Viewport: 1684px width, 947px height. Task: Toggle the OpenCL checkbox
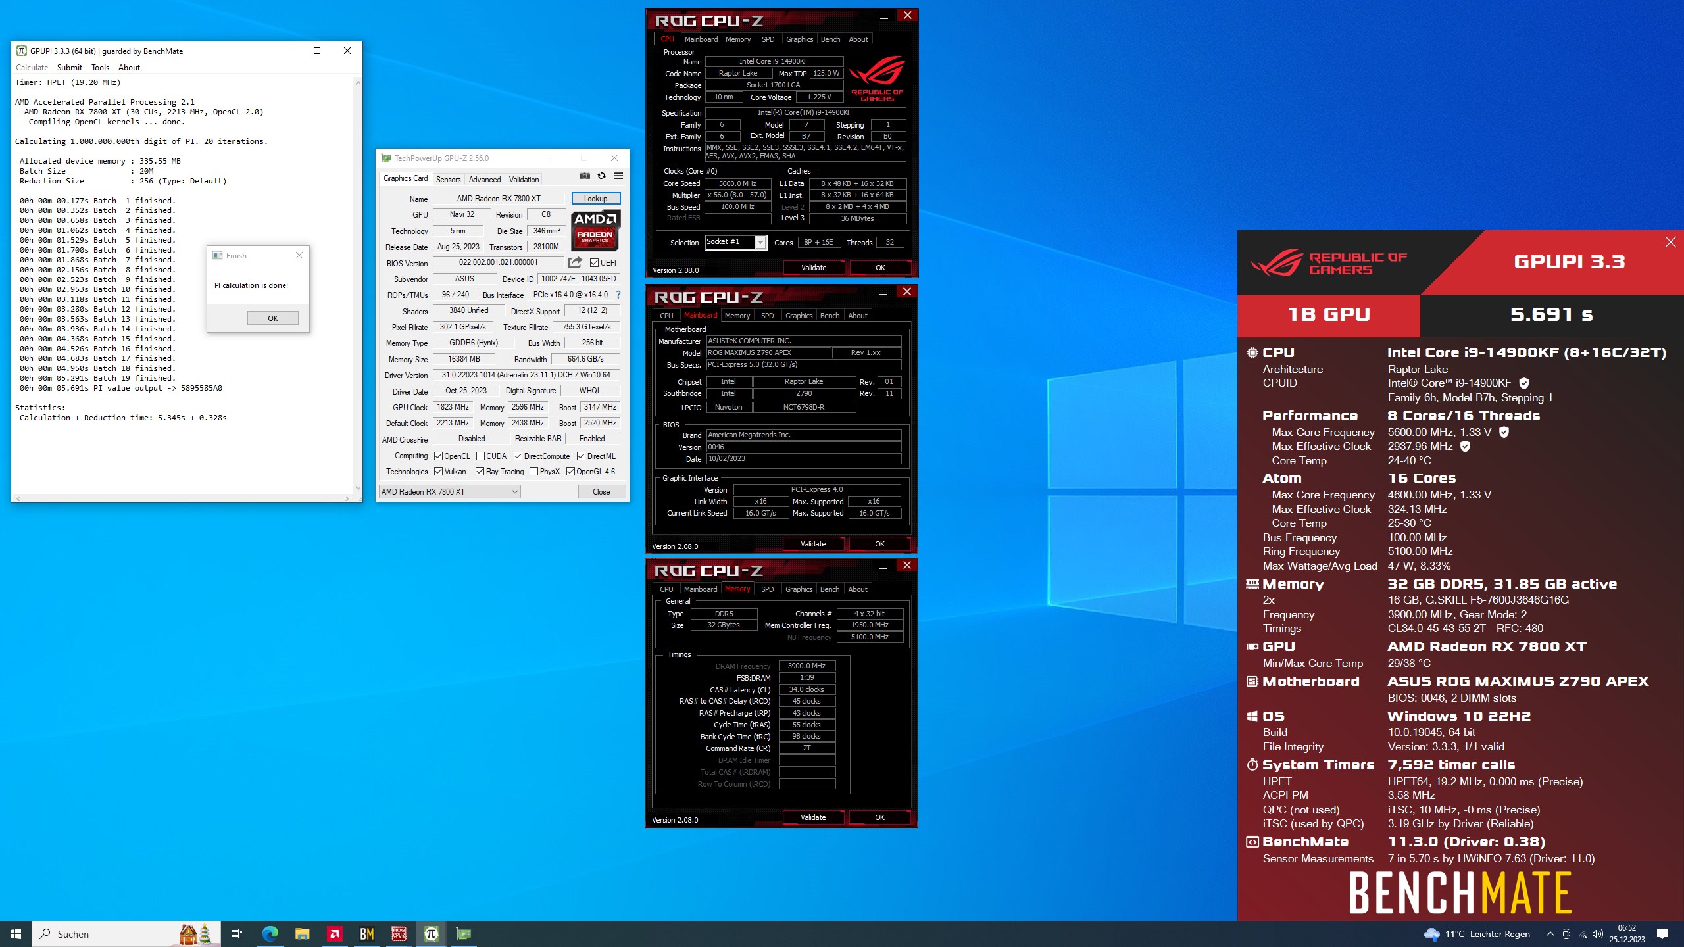pyautogui.click(x=438, y=456)
